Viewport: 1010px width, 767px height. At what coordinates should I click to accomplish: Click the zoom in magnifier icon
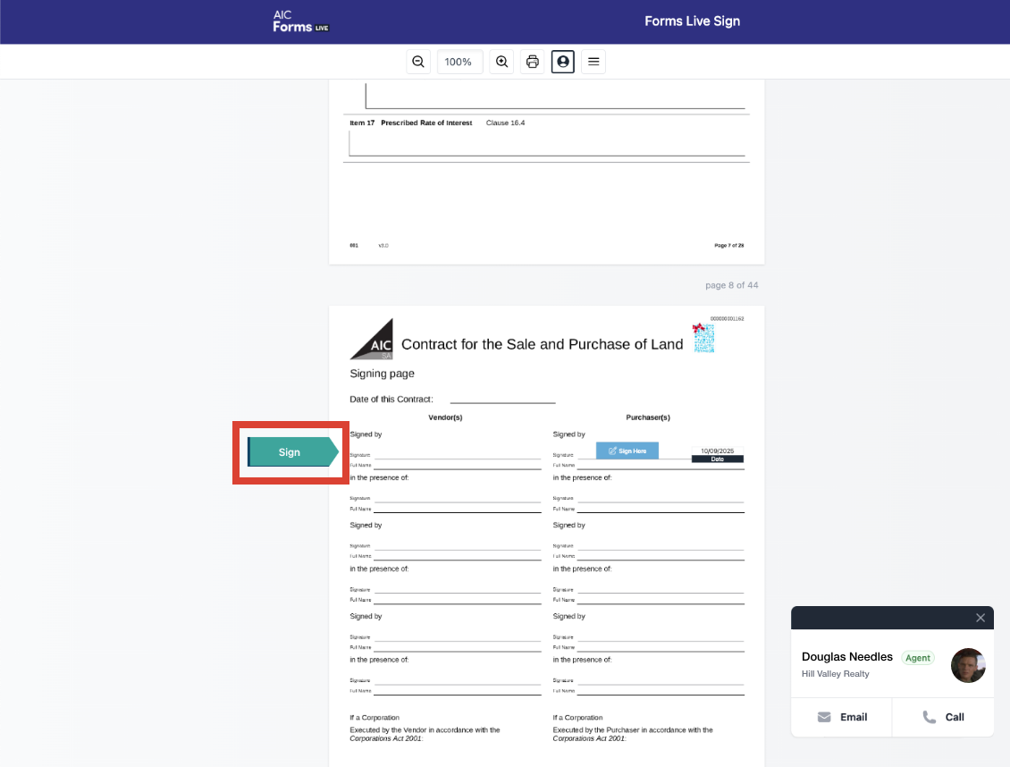(x=501, y=62)
